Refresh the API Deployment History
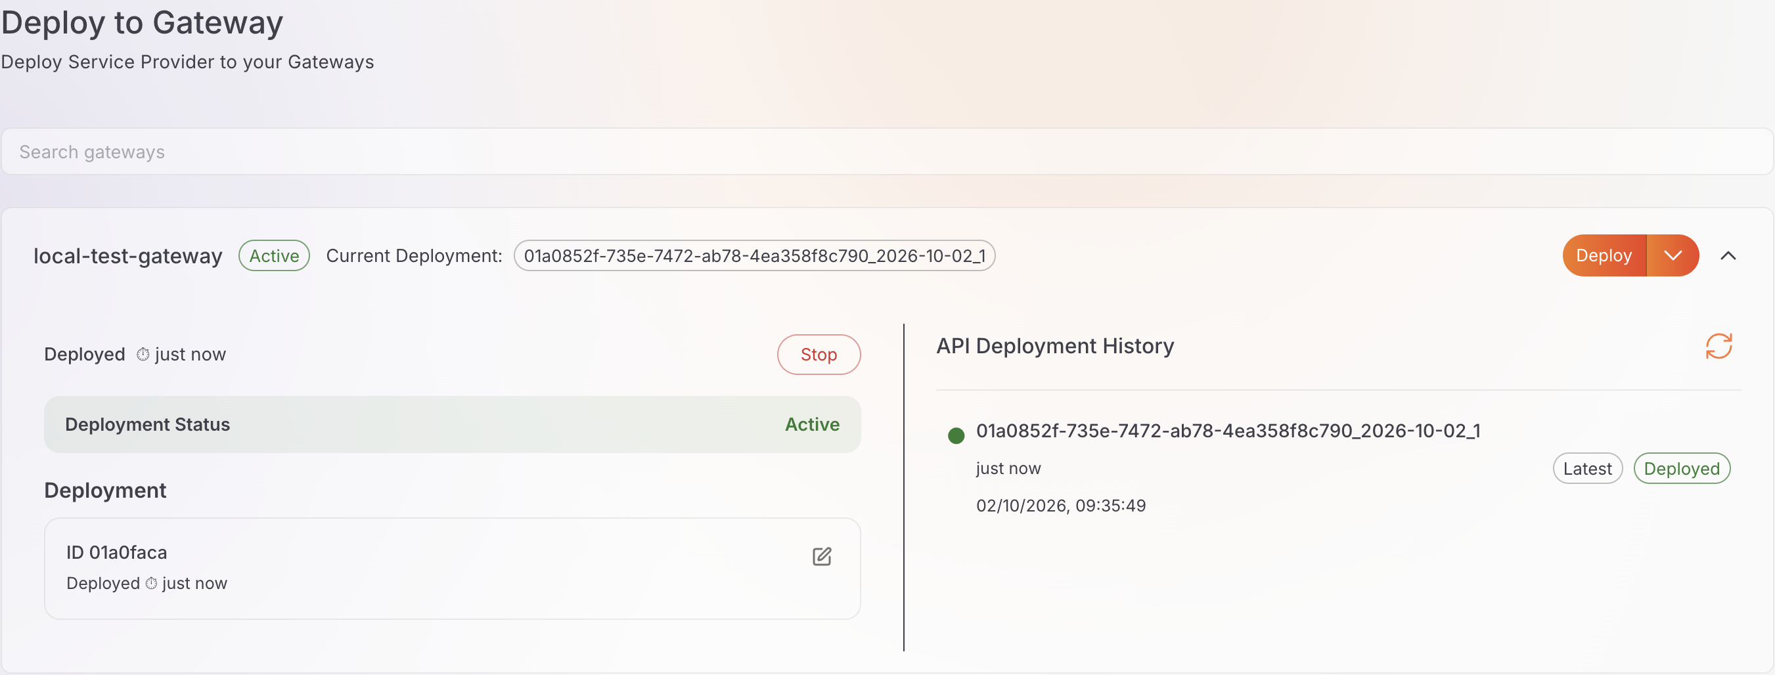Viewport: 1775px width, 675px height. point(1719,347)
